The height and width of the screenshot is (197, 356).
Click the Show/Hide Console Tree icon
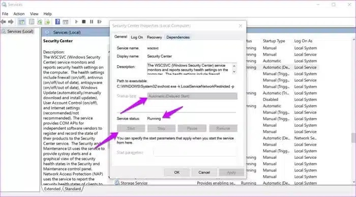21,22
